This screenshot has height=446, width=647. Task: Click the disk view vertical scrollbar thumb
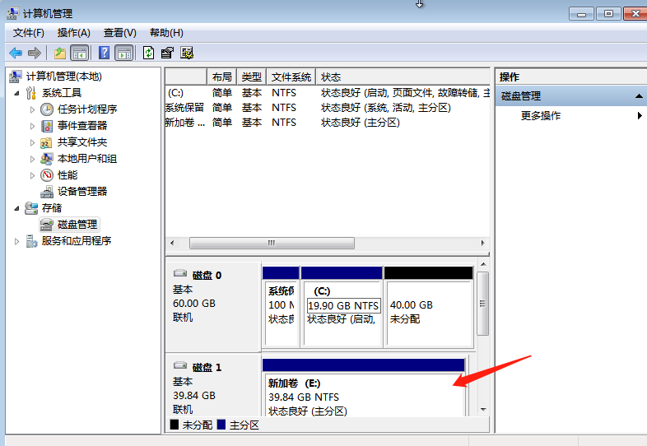(482, 304)
